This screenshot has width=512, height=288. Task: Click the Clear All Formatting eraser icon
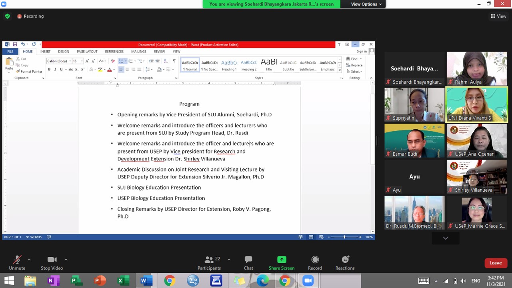pyautogui.click(x=113, y=61)
